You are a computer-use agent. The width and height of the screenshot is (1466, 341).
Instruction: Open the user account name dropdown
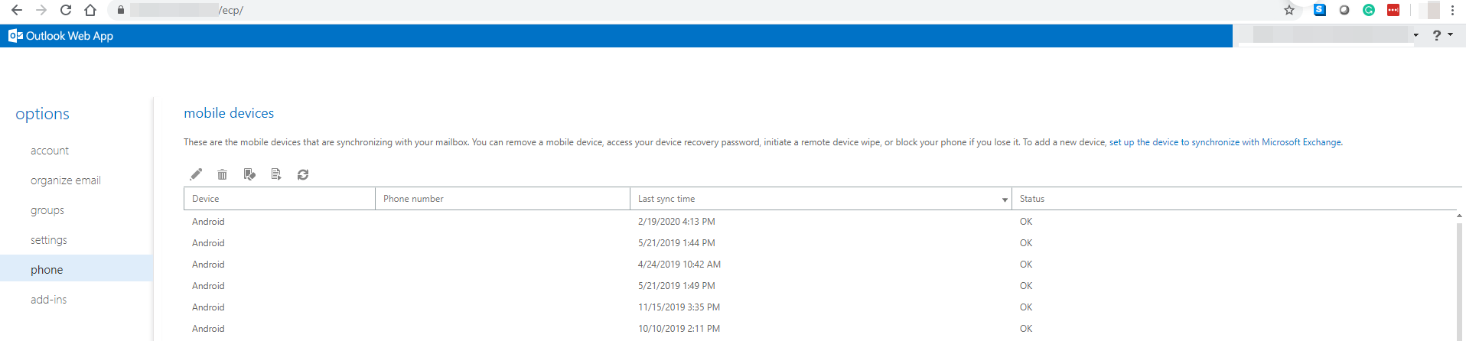1416,35
